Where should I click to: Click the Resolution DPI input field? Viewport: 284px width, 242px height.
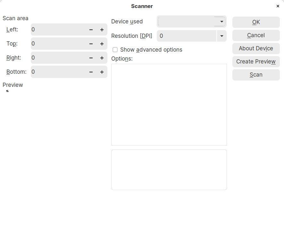(187, 36)
